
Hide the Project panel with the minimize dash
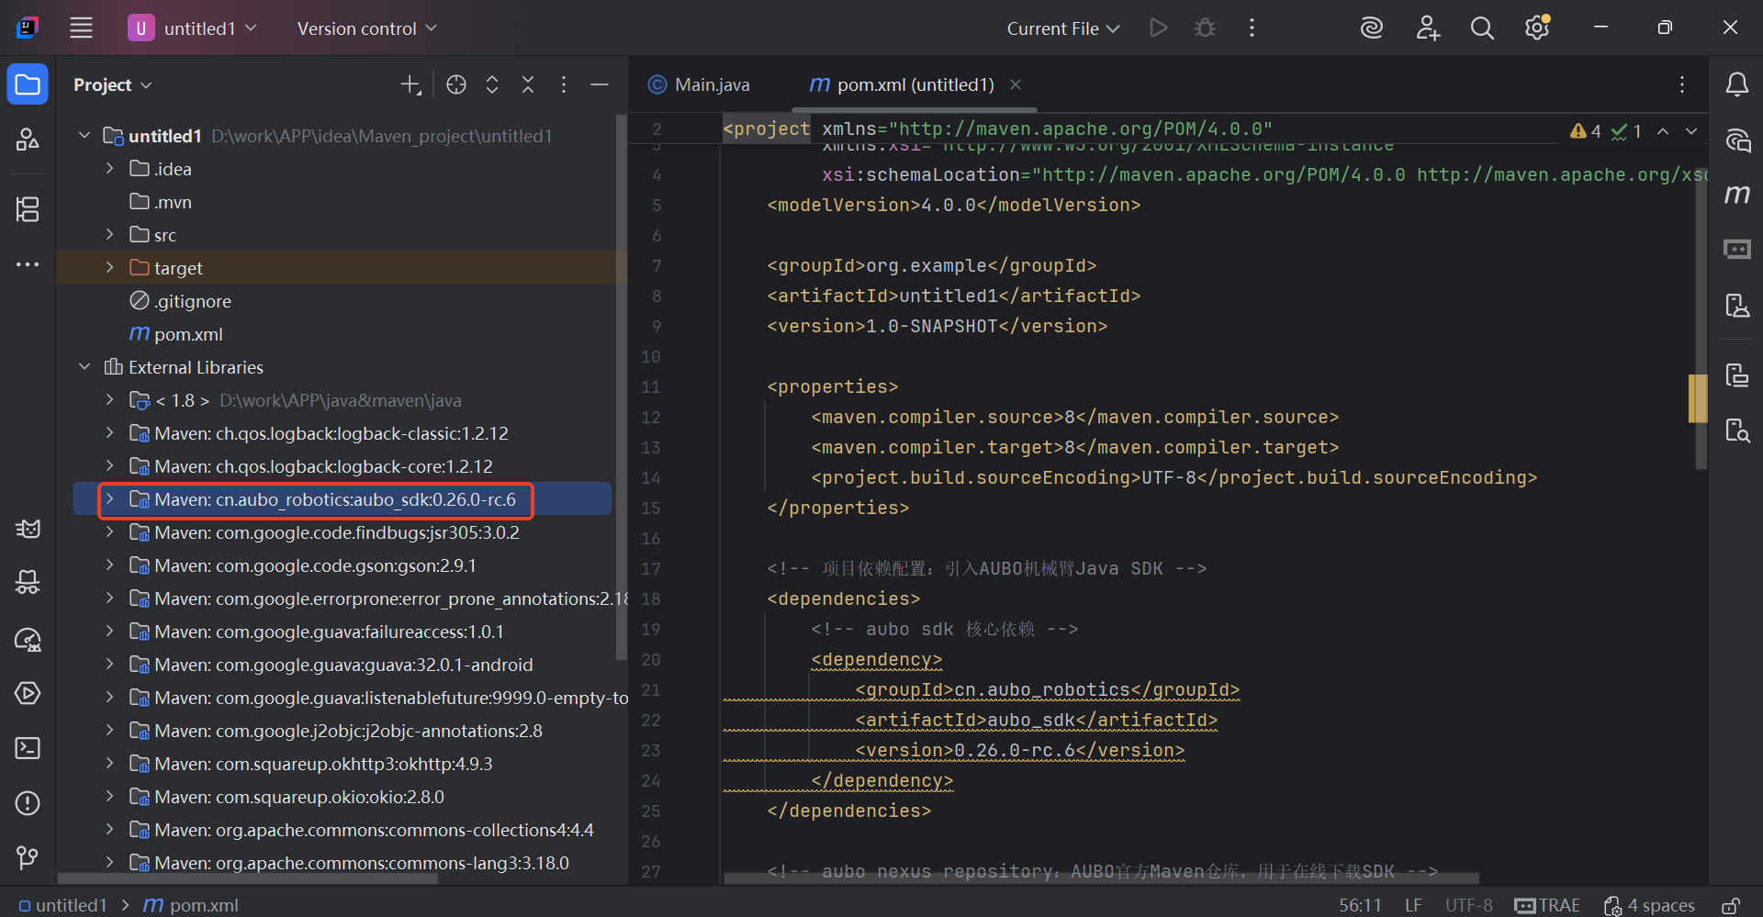coord(600,84)
